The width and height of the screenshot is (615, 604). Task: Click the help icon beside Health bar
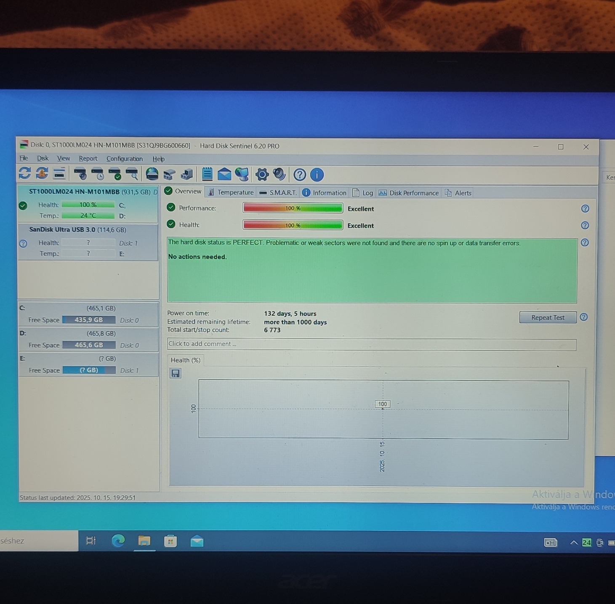click(585, 226)
